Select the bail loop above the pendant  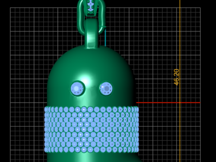[92, 33]
